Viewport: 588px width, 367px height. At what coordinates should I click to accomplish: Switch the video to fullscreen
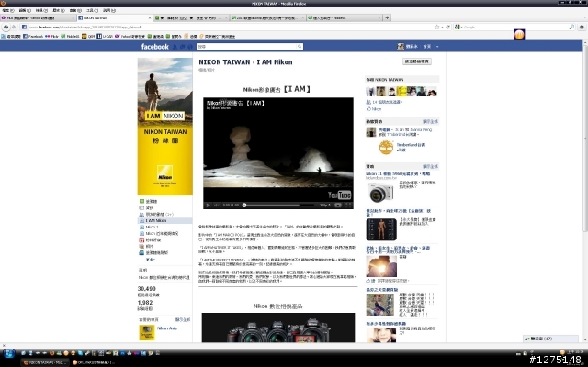pyautogui.click(x=348, y=206)
